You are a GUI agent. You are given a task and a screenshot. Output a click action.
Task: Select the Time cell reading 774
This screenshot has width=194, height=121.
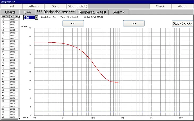tap(5, 106)
